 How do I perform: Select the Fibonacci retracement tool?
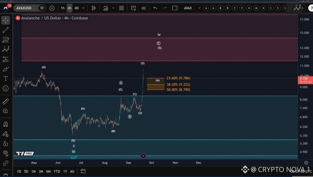click(x=6, y=40)
